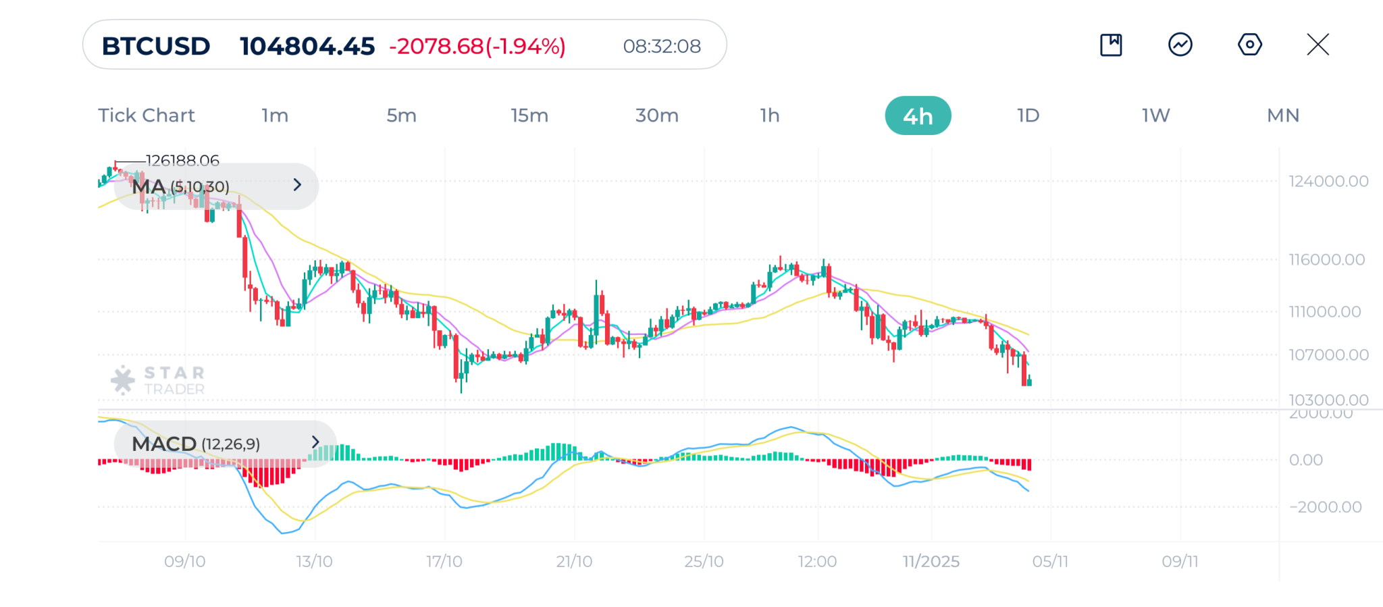This screenshot has height=607, width=1383.
Task: Switch to the MN monthly timeframe
Action: click(1283, 115)
